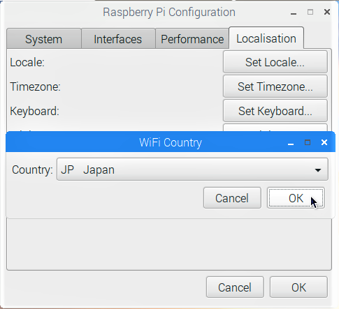Cancel the Raspberry Pi Configuration window
Image resolution: width=339 pixels, height=309 pixels.
pyautogui.click(x=235, y=287)
